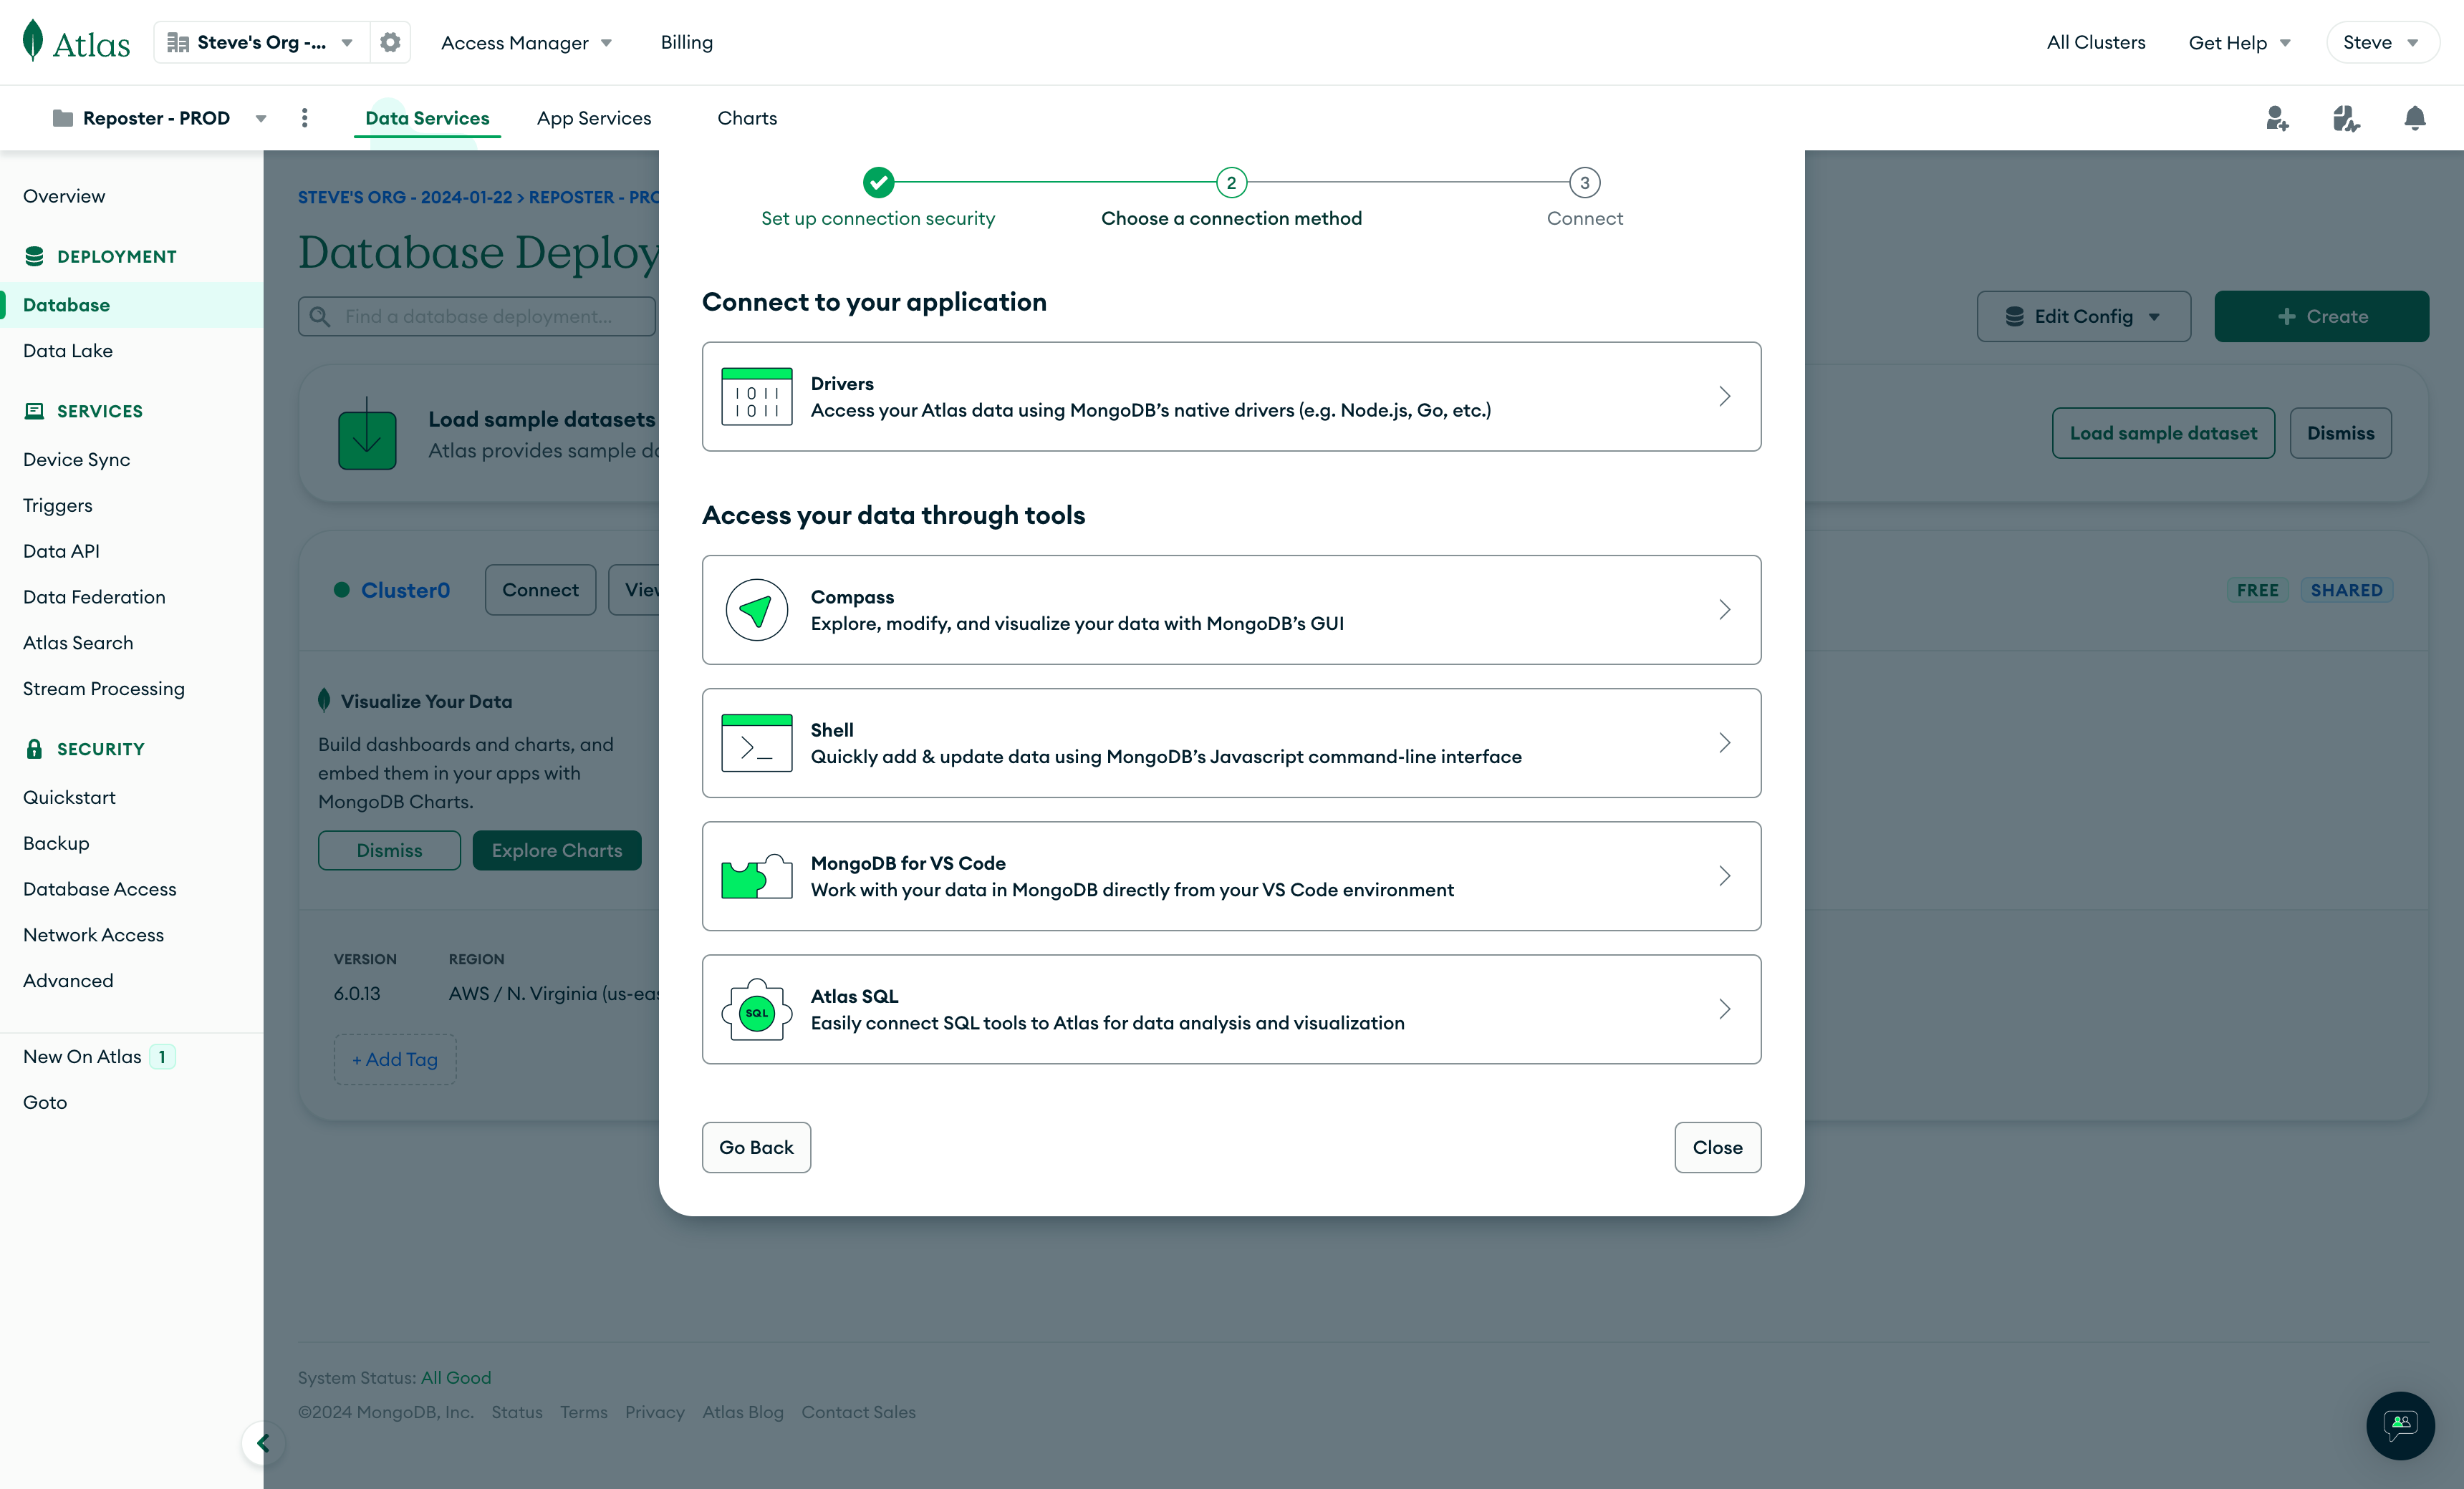Viewport: 2464px width, 1489px height.
Task: Open organization settings gear icon
Action: [x=390, y=42]
